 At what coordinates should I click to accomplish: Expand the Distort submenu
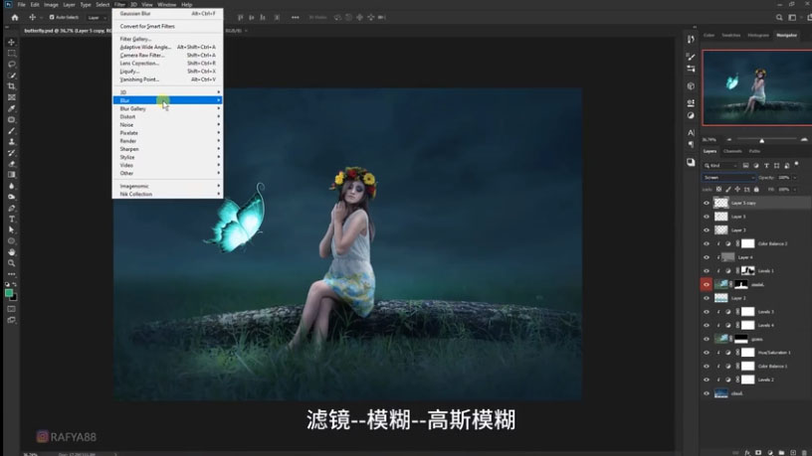(168, 117)
